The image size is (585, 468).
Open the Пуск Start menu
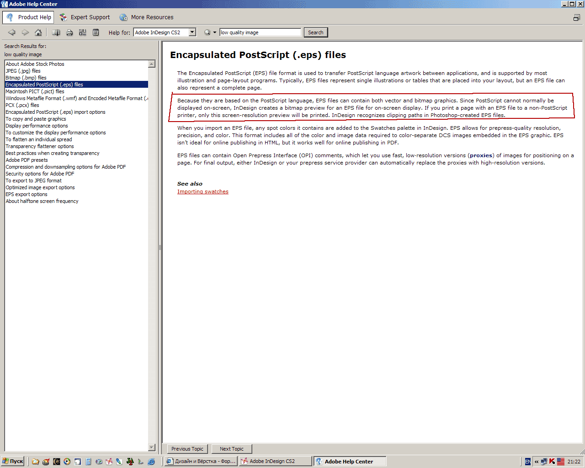coord(13,462)
